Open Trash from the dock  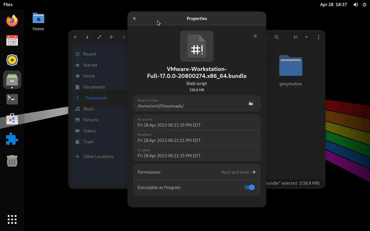click(12, 161)
